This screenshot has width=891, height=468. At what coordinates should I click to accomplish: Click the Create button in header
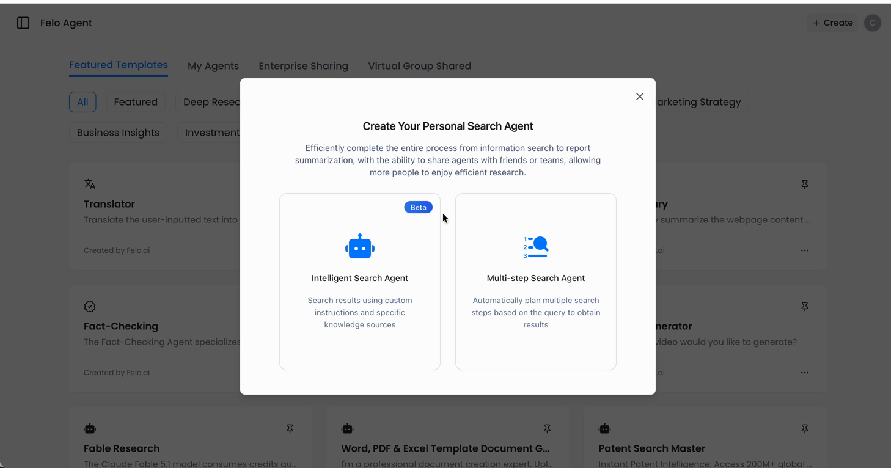point(832,23)
